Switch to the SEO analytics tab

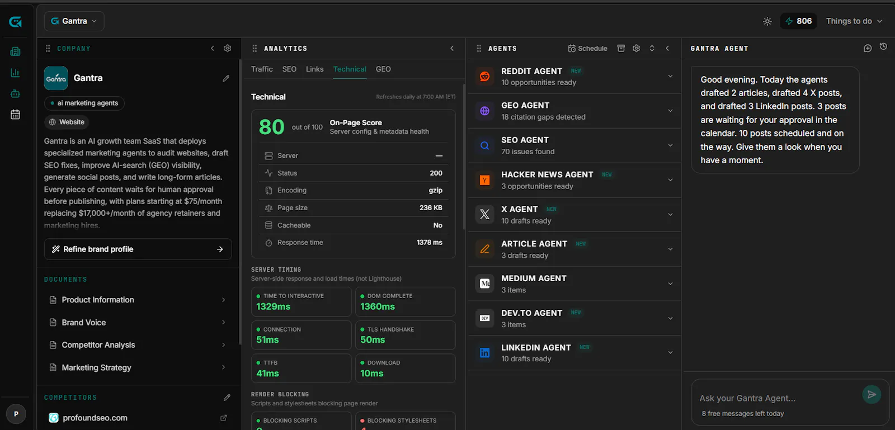289,69
